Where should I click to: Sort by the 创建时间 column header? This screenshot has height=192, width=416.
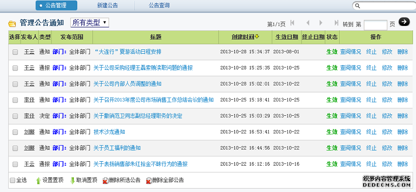click(x=243, y=37)
